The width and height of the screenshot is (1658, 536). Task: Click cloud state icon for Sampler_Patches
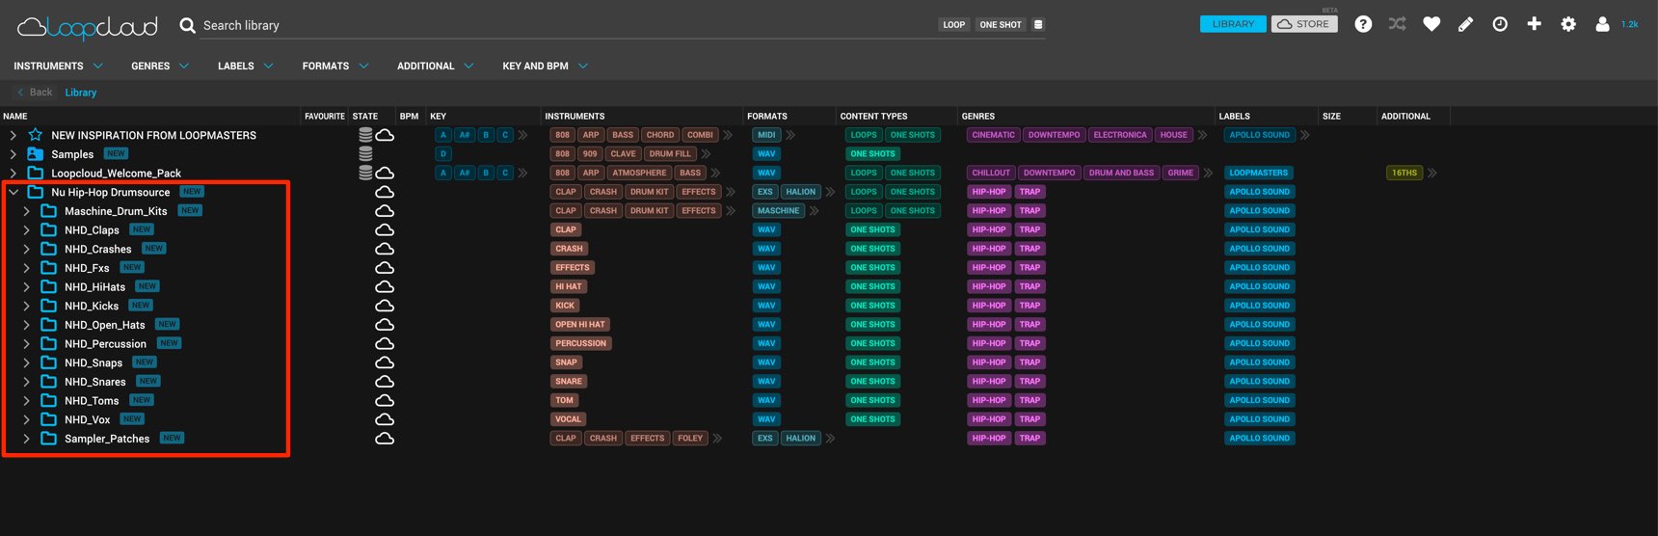coord(385,439)
